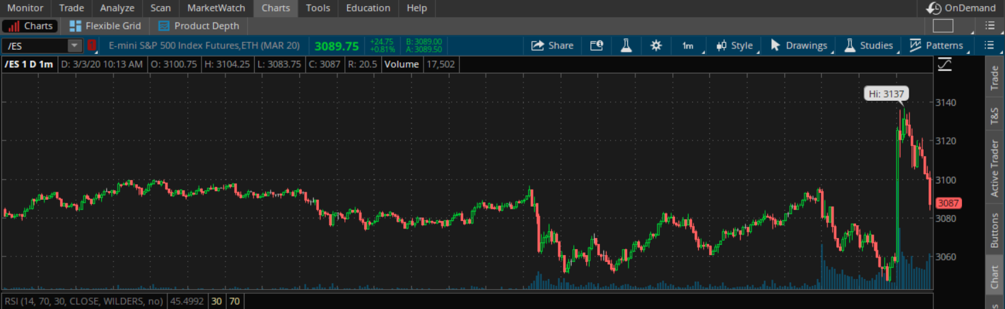Toggle the Buttons side panel
The height and width of the screenshot is (309, 1005).
coord(994,230)
